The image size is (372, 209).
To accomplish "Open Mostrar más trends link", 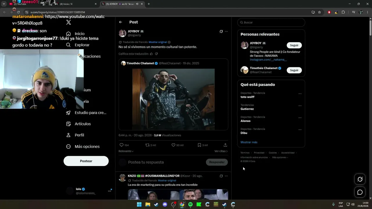I will coord(249,142).
